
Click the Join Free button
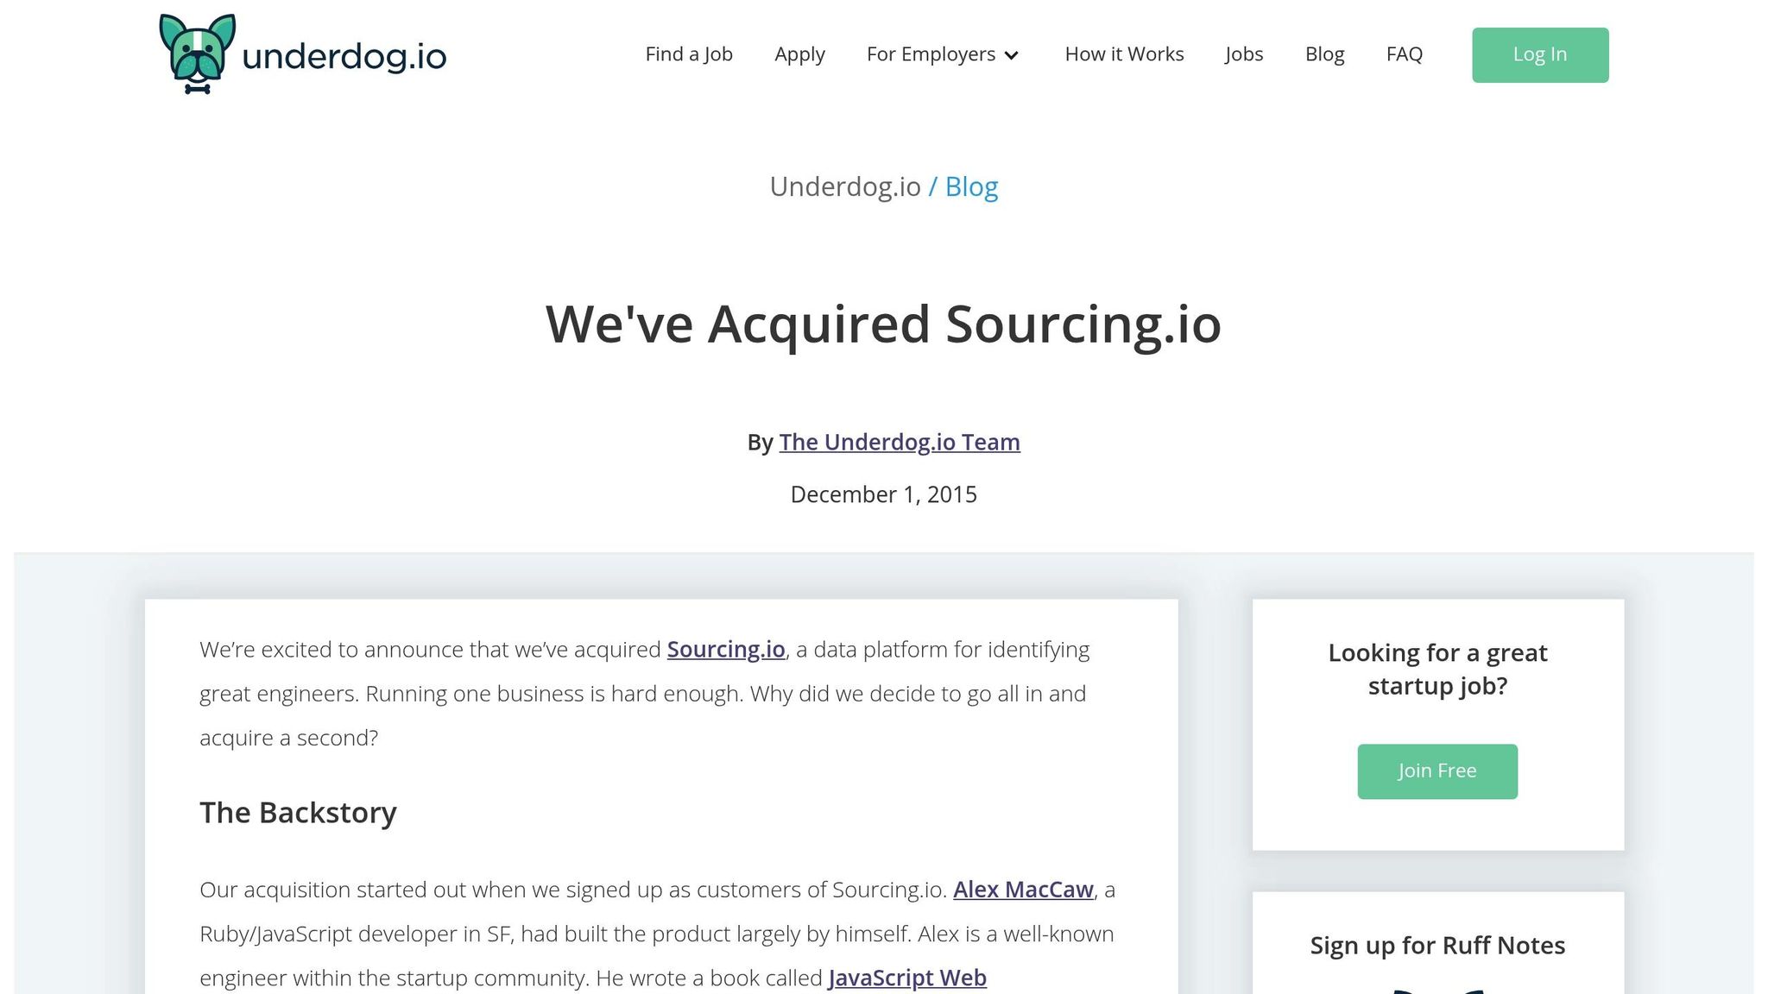click(1436, 771)
